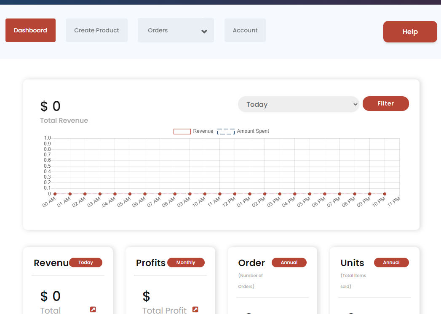
Task: Toggle the Revenue legend swatch
Action: pos(182,131)
